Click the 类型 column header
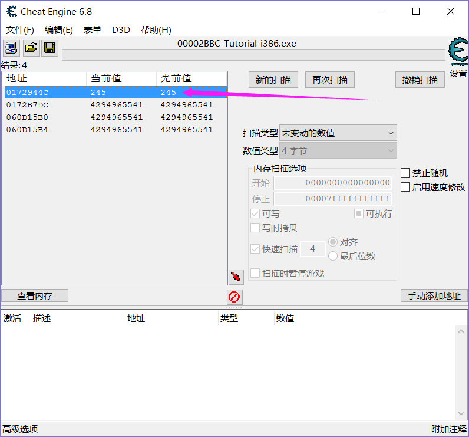Viewport: 469px width, 437px height. (x=246, y=318)
